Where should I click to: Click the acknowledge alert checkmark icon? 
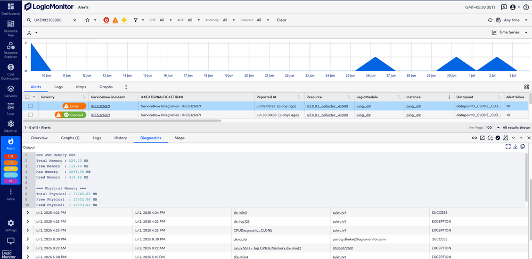click(498, 138)
